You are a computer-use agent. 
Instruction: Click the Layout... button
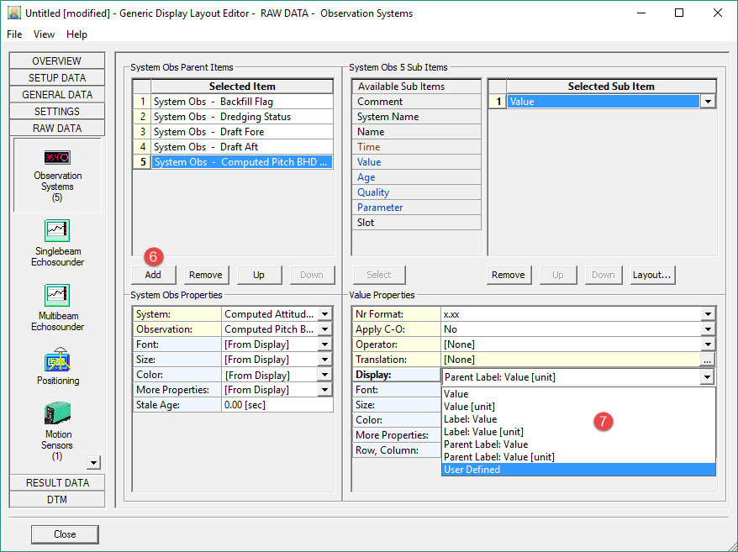click(x=652, y=275)
